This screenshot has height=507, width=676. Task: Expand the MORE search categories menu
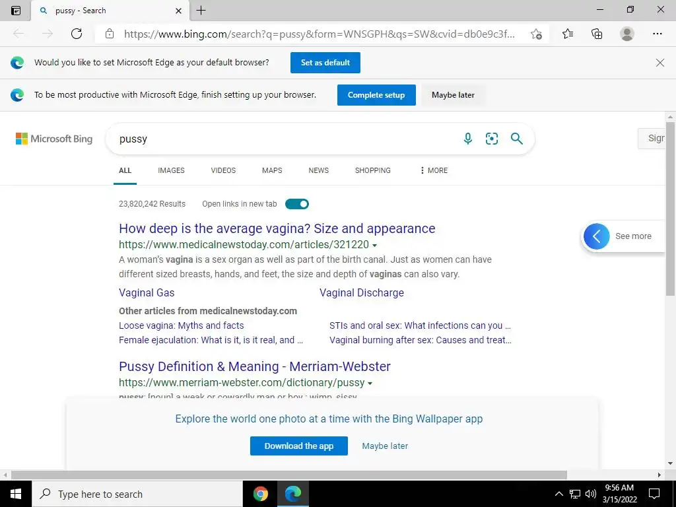434,170
